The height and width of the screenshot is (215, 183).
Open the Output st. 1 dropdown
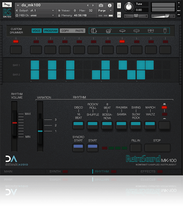click(x=35, y=11)
